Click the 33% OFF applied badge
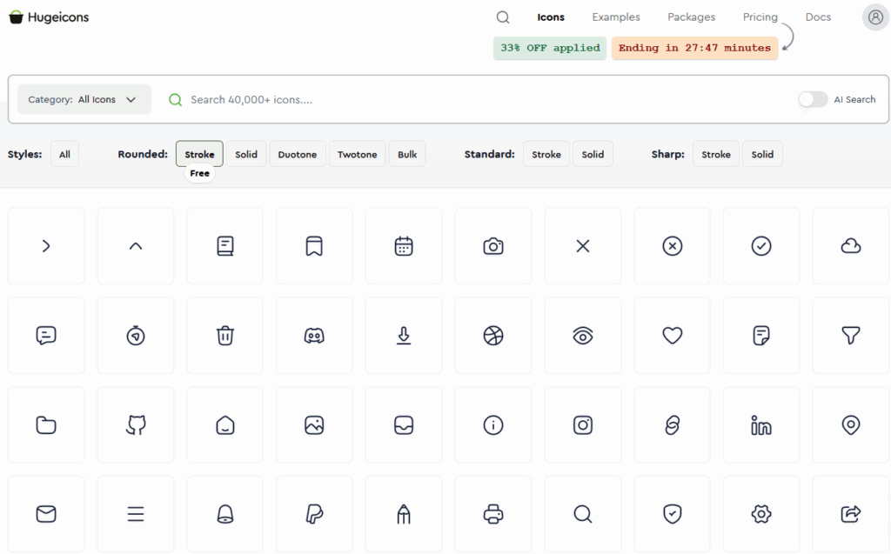 coord(549,48)
